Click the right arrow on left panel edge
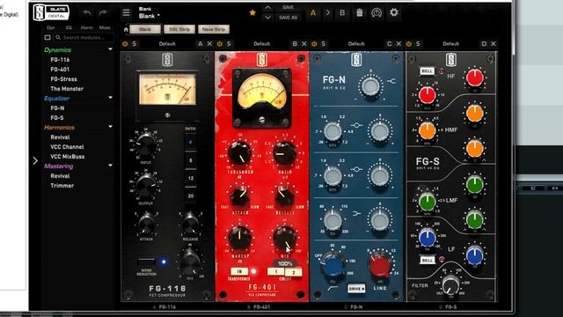 pyautogui.click(x=35, y=160)
